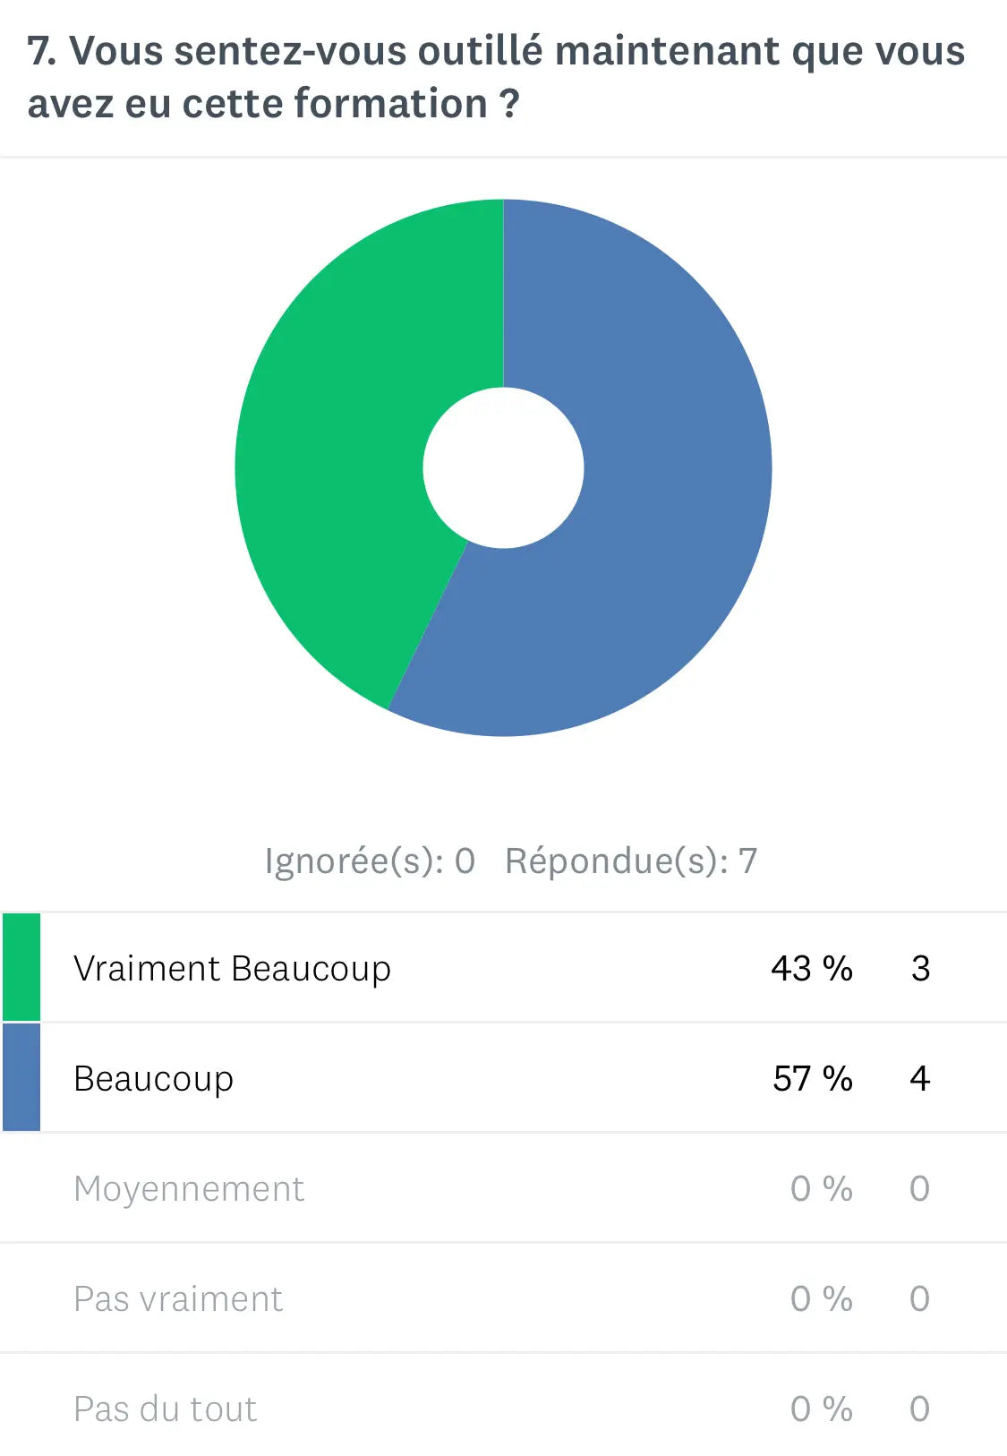Click the 43 % percentage value
The image size is (1007, 1456).
(x=811, y=969)
